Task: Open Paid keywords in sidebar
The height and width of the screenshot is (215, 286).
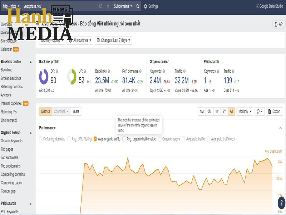Action: coord(10,212)
